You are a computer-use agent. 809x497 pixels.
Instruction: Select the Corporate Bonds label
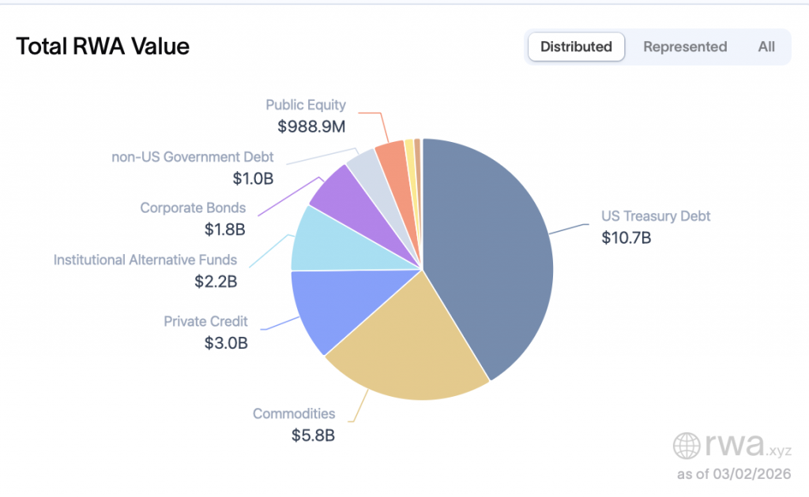click(193, 208)
